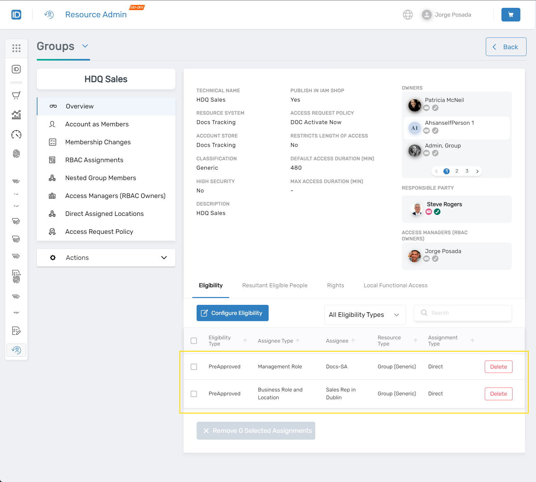Open the RBAC Assignments menu item

(x=94, y=160)
